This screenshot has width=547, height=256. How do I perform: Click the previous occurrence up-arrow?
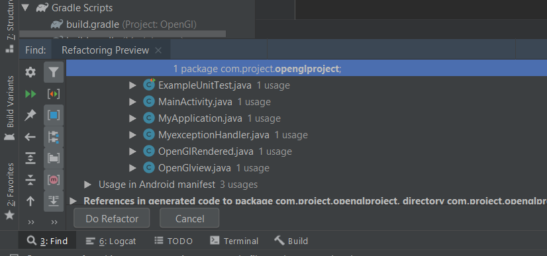tap(30, 201)
